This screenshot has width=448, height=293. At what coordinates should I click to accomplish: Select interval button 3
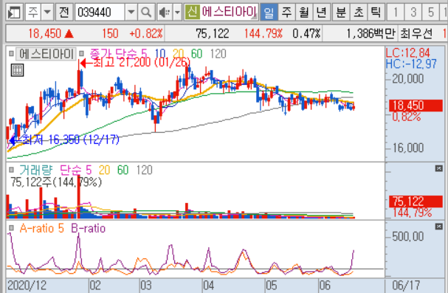413,13
